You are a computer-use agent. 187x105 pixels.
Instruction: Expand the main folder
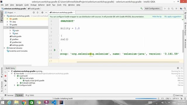(x=10, y=31)
